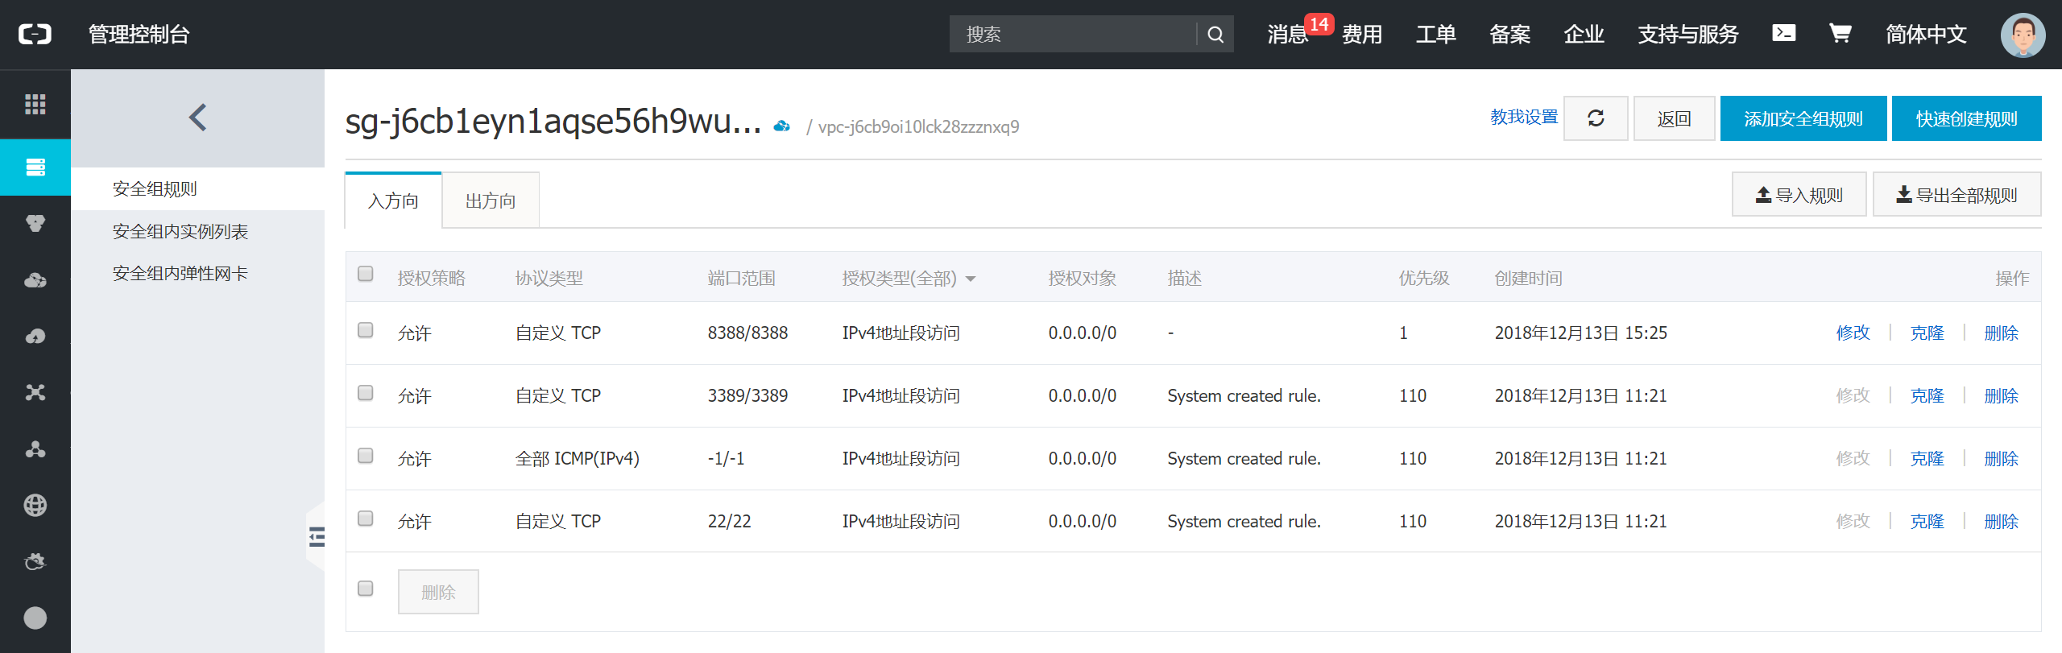2062x653 pixels.
Task: Click 克隆 for the 22/22 rule
Action: (1927, 521)
